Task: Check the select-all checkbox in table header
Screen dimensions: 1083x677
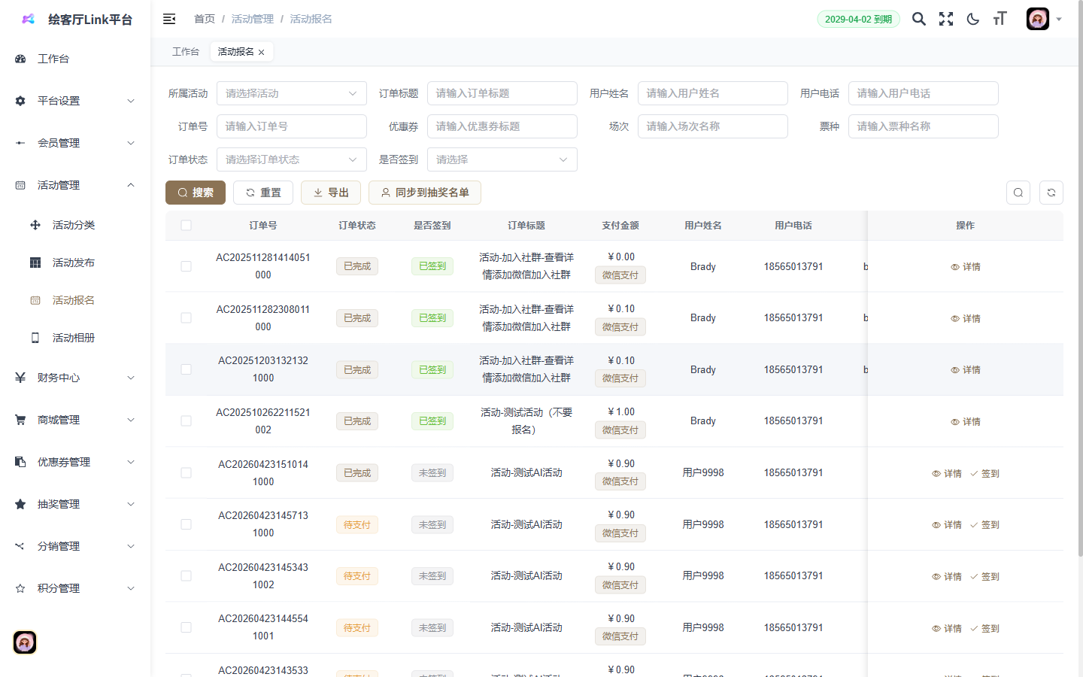Action: [186, 225]
